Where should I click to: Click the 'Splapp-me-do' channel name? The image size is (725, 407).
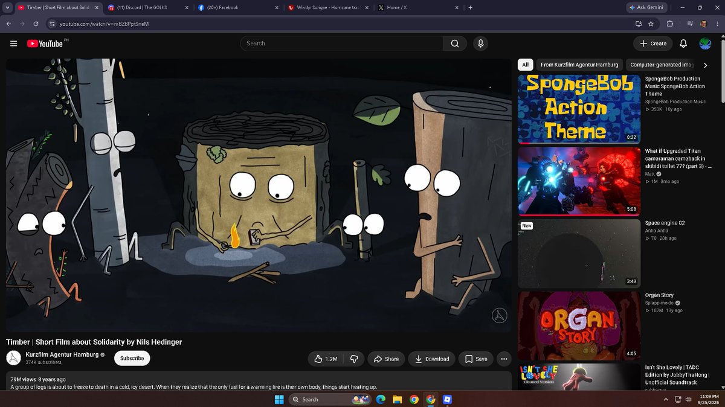(660, 303)
